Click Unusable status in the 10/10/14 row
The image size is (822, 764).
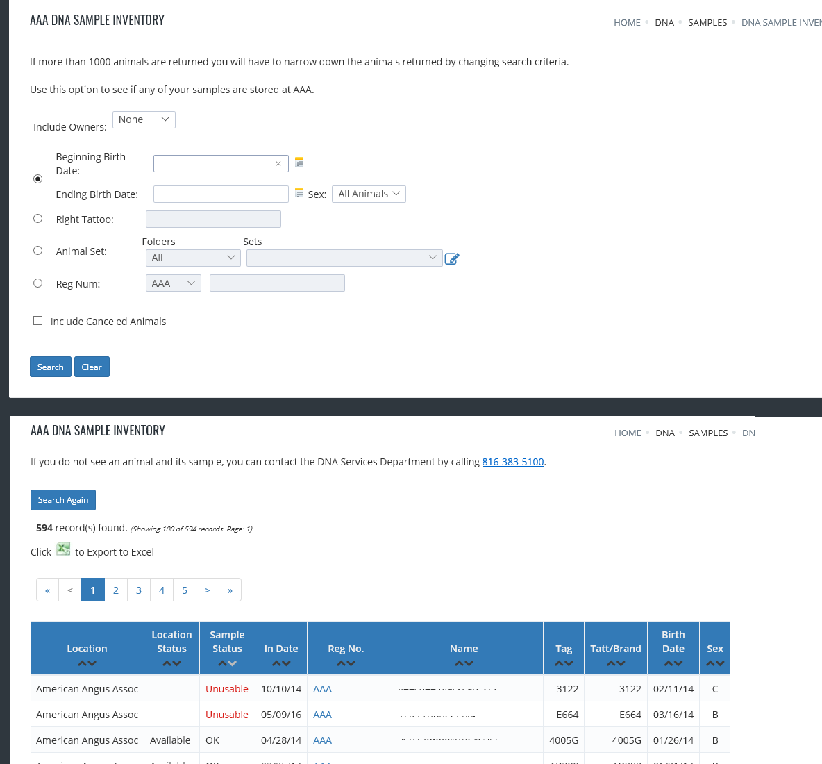(x=227, y=689)
